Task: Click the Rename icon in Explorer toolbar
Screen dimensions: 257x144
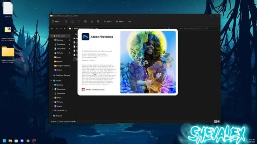Action: 85,22
